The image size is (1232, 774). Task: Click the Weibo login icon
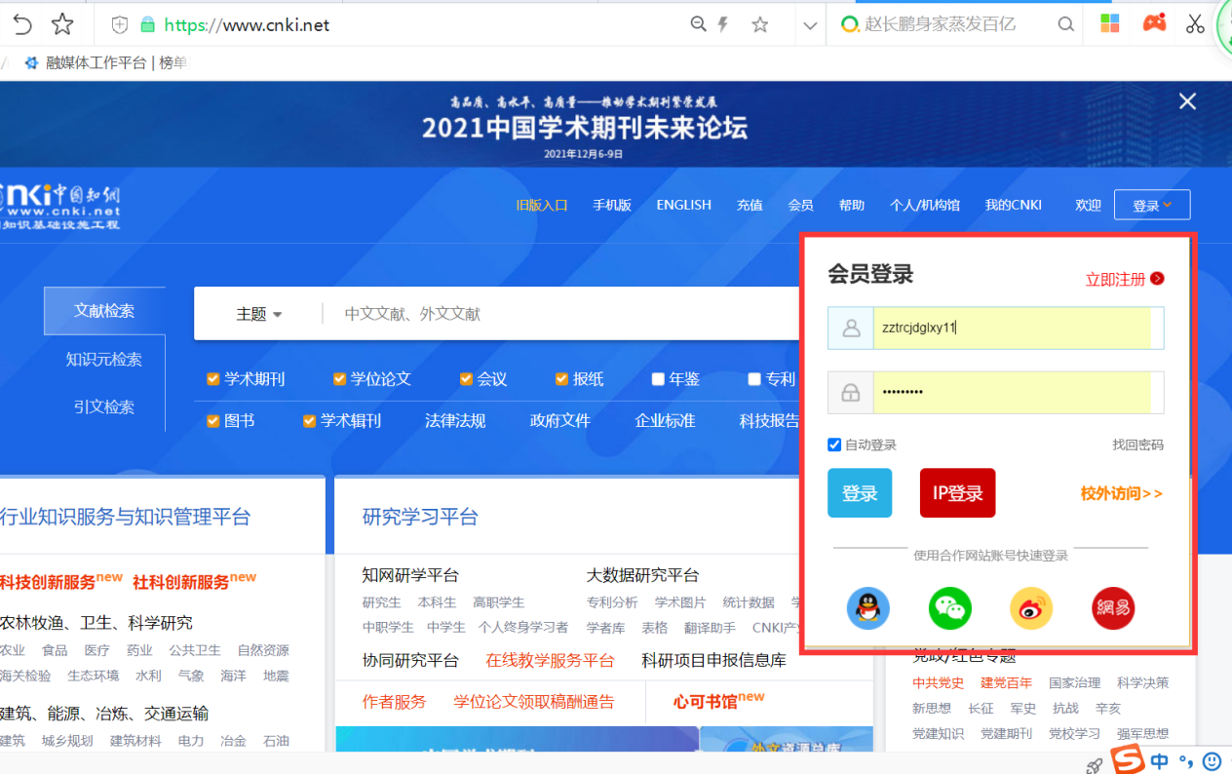point(1031,609)
